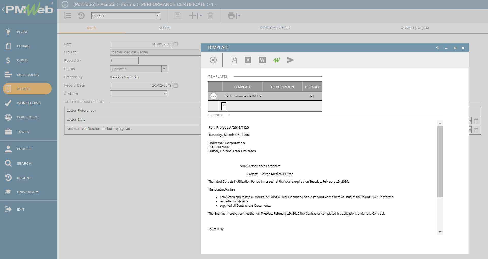Export the template preview as PDF

point(234,60)
